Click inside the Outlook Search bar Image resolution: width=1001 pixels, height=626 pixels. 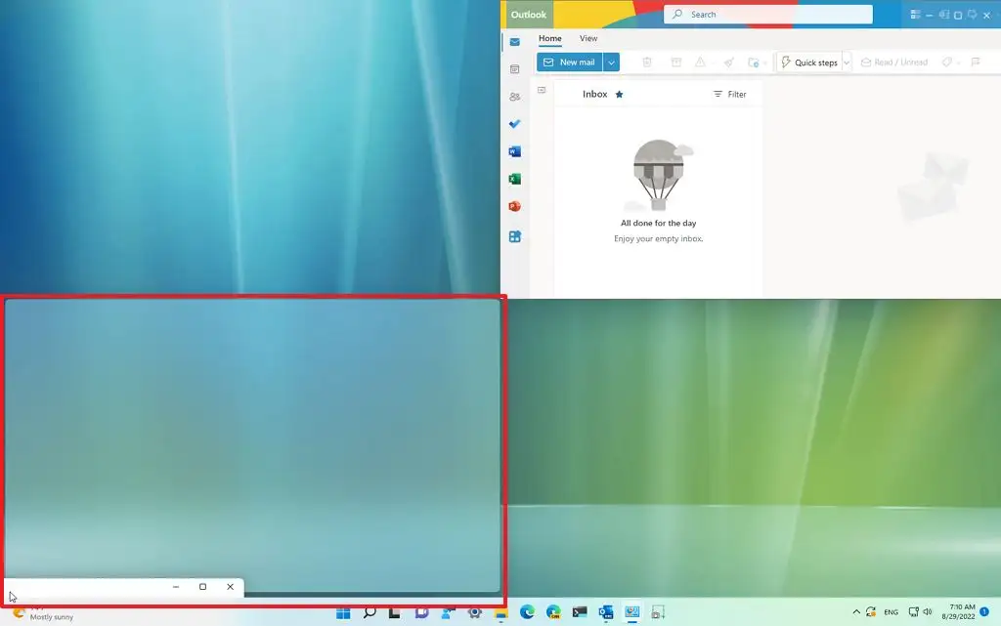(x=768, y=14)
